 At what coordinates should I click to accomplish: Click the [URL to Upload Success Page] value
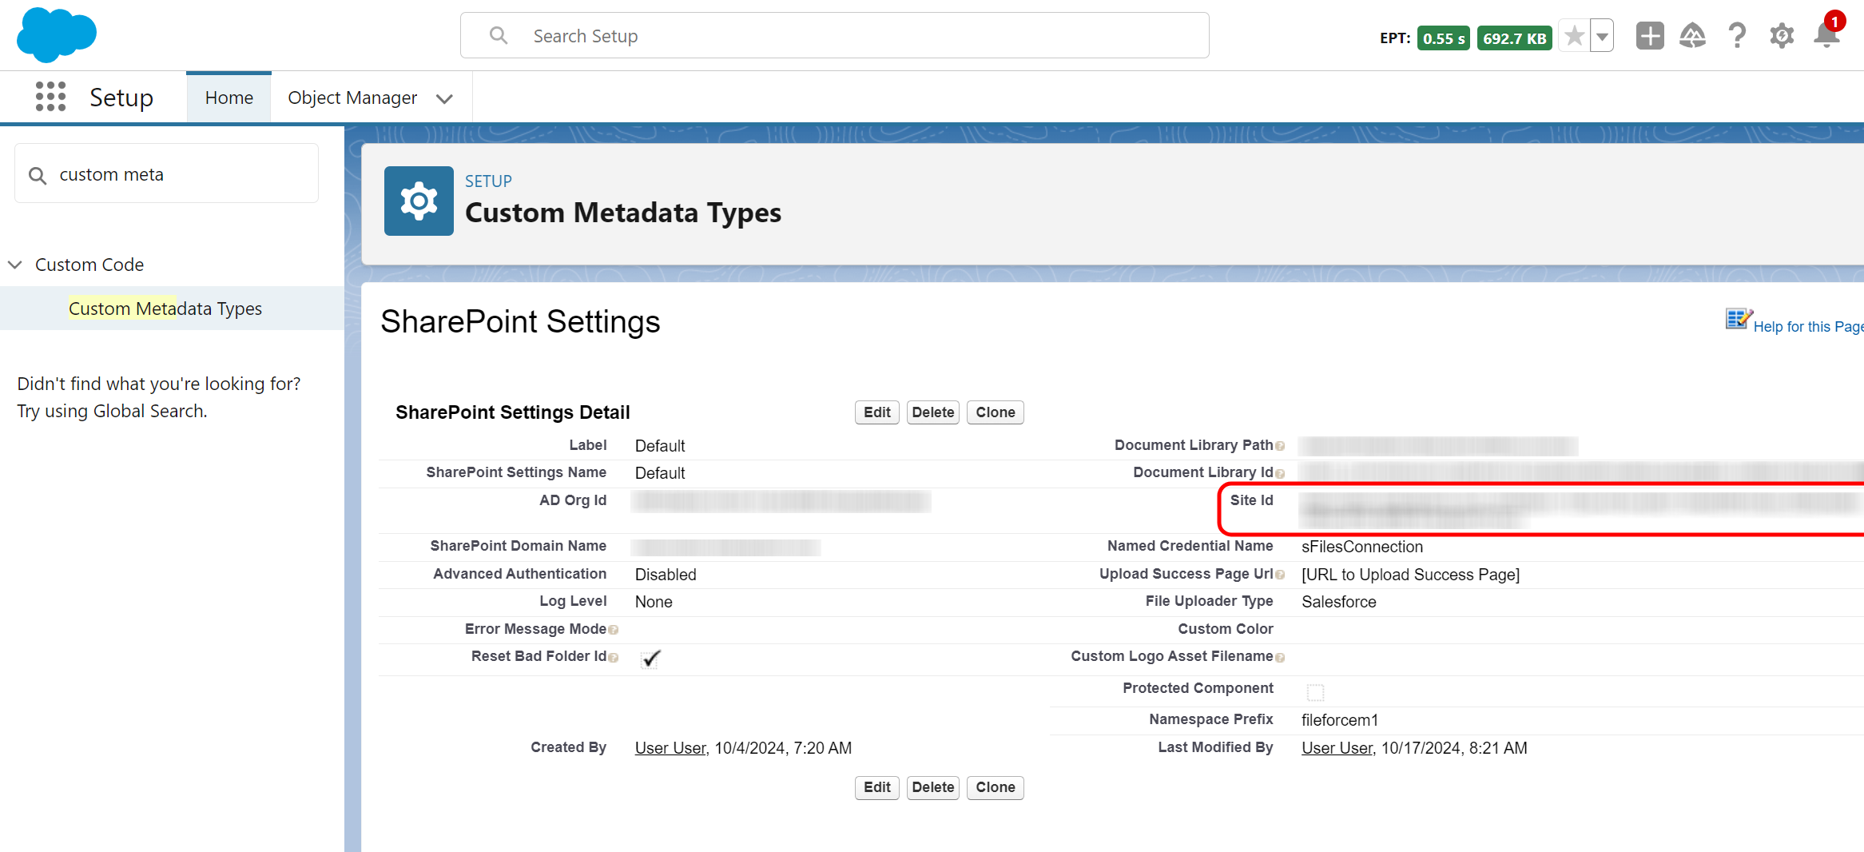(1411, 575)
